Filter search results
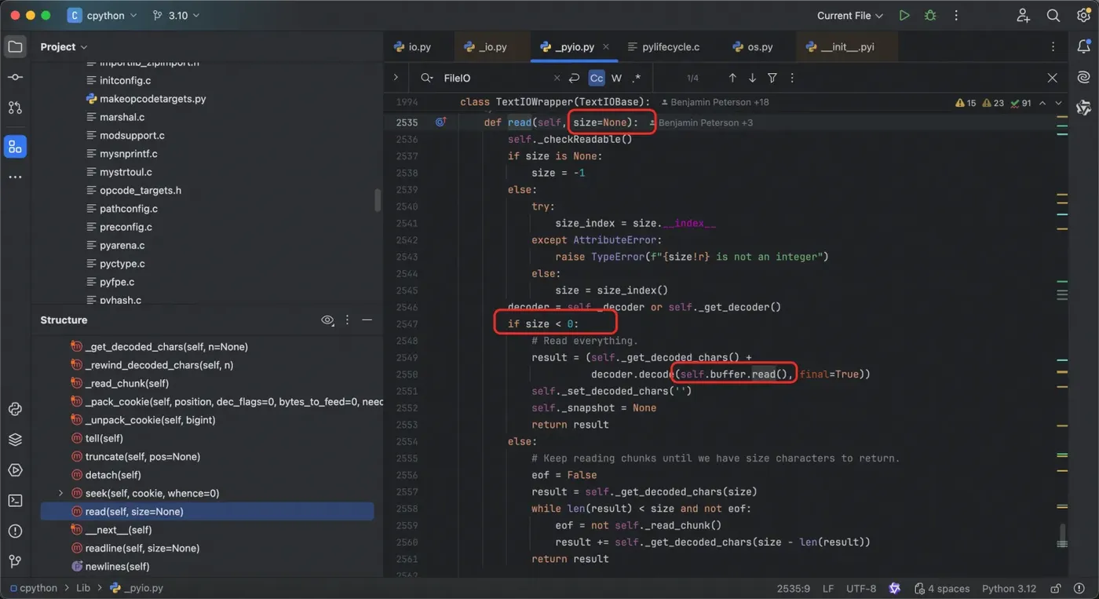This screenshot has width=1099, height=599. [x=772, y=79]
